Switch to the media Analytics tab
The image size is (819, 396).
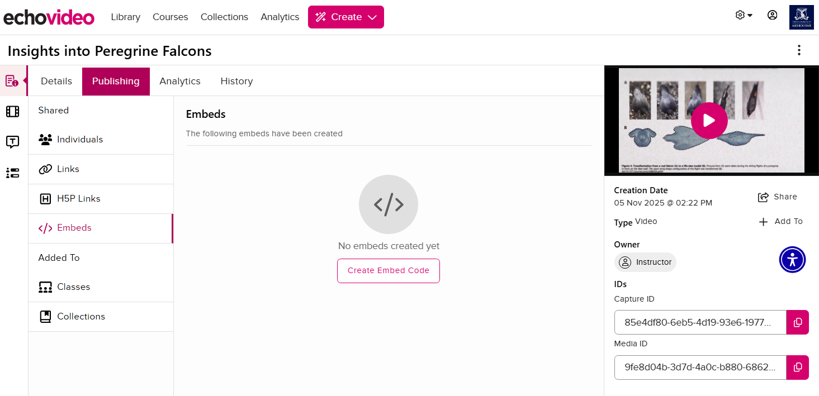click(x=180, y=81)
